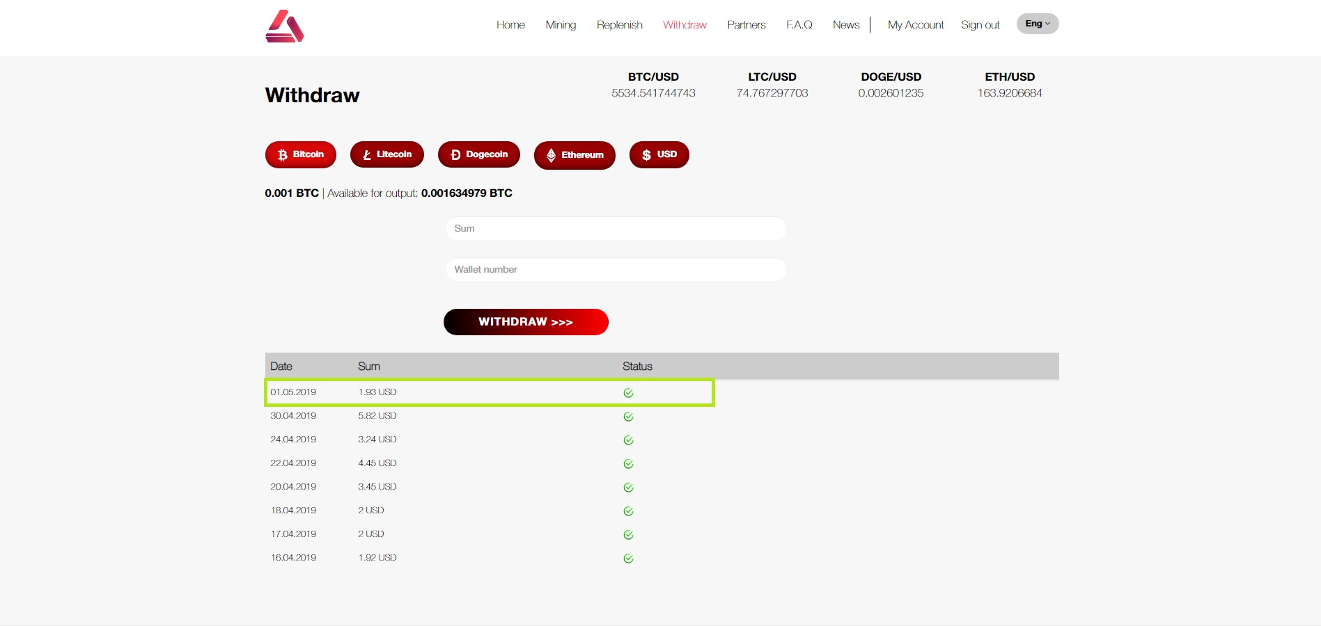Click the date 18.04.2019

point(293,511)
